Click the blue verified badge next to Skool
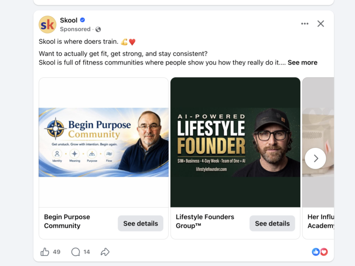355x266 pixels. pos(83,20)
